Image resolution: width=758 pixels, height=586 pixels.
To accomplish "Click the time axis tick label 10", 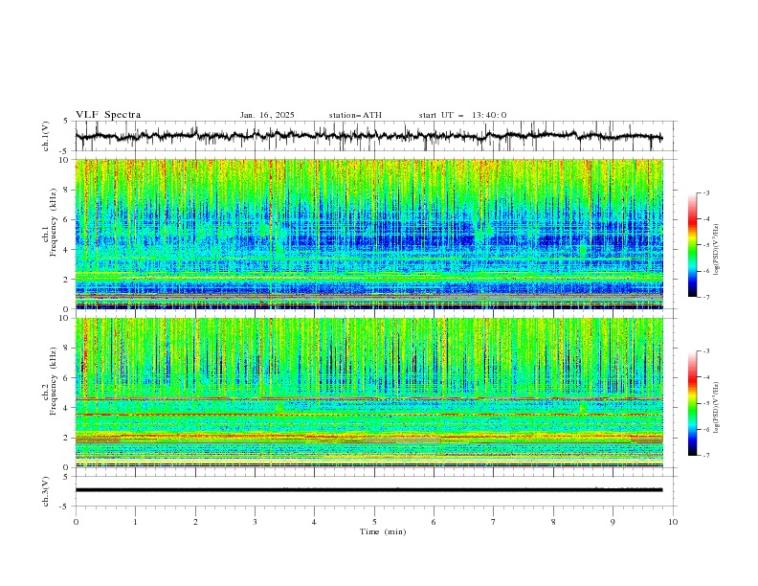I will pos(673,522).
